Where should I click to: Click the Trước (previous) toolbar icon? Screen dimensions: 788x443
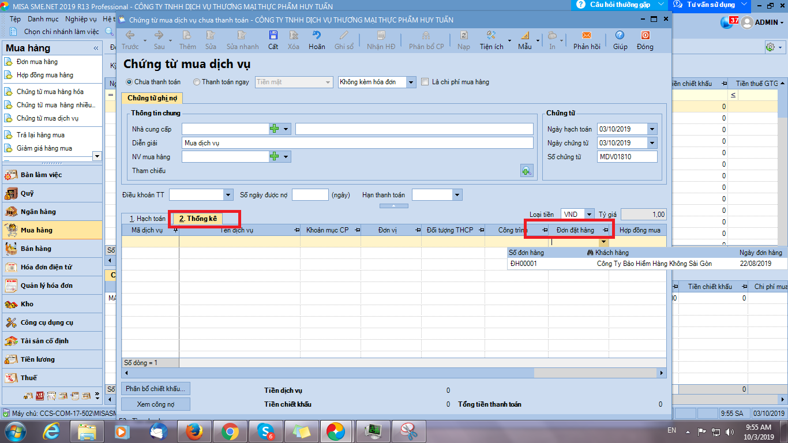pyautogui.click(x=130, y=35)
